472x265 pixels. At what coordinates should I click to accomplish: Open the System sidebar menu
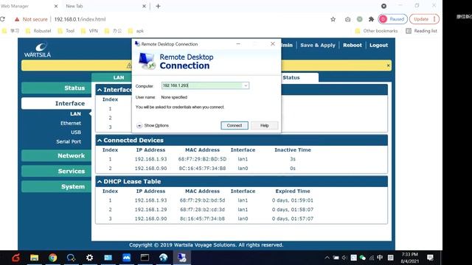click(56, 186)
